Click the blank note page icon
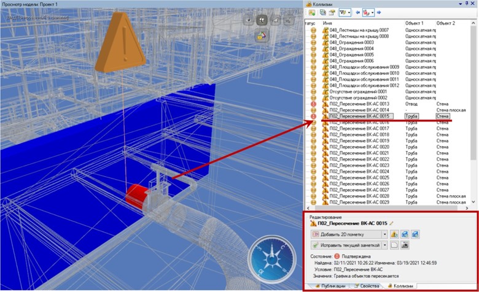 point(395,245)
